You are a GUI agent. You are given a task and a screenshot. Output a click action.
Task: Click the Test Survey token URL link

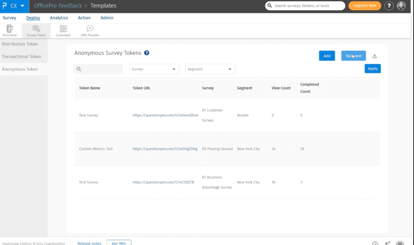pos(165,115)
